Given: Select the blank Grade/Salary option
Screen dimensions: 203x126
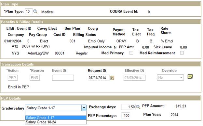Looking at the screenshot, I should coord(56,113).
